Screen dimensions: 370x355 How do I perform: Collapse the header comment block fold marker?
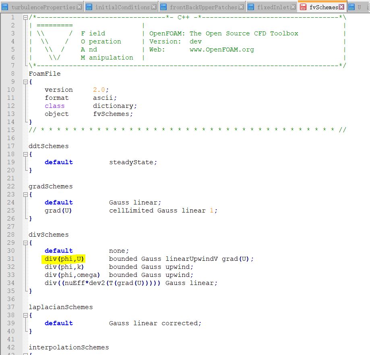25,17
